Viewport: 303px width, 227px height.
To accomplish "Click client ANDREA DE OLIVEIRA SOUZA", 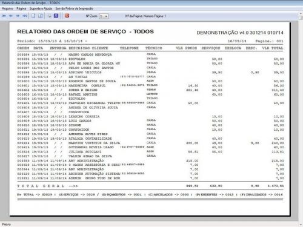I will 93,108.
